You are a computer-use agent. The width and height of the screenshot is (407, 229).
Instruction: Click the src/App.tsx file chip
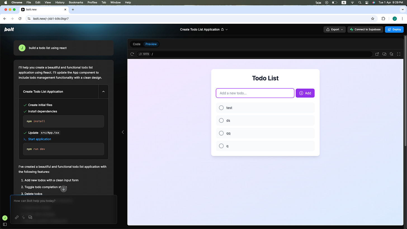pos(50,133)
